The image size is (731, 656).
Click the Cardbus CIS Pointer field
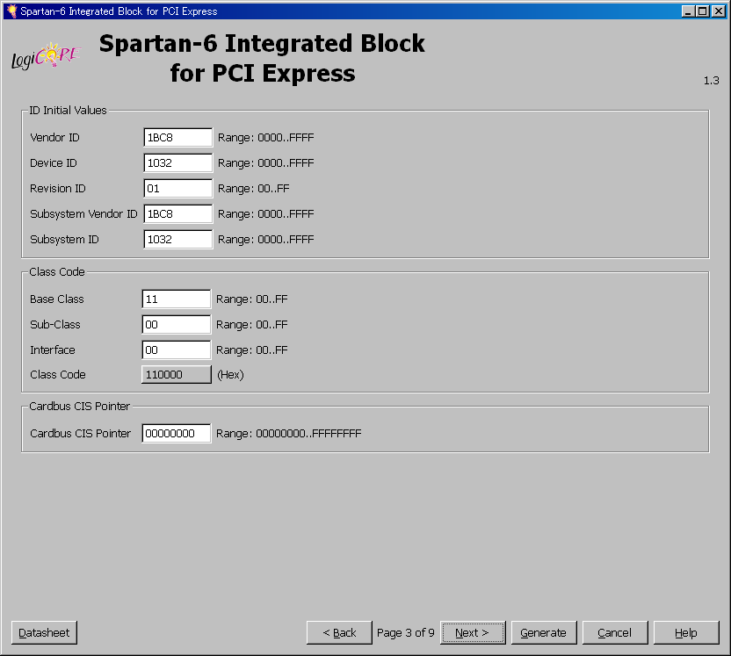coord(176,434)
